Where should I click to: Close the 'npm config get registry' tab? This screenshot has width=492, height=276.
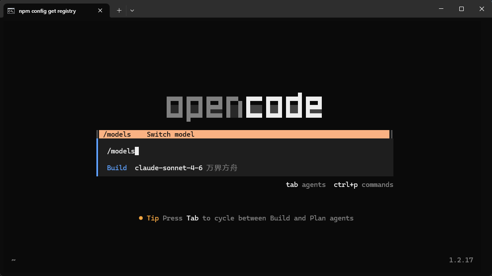[100, 11]
